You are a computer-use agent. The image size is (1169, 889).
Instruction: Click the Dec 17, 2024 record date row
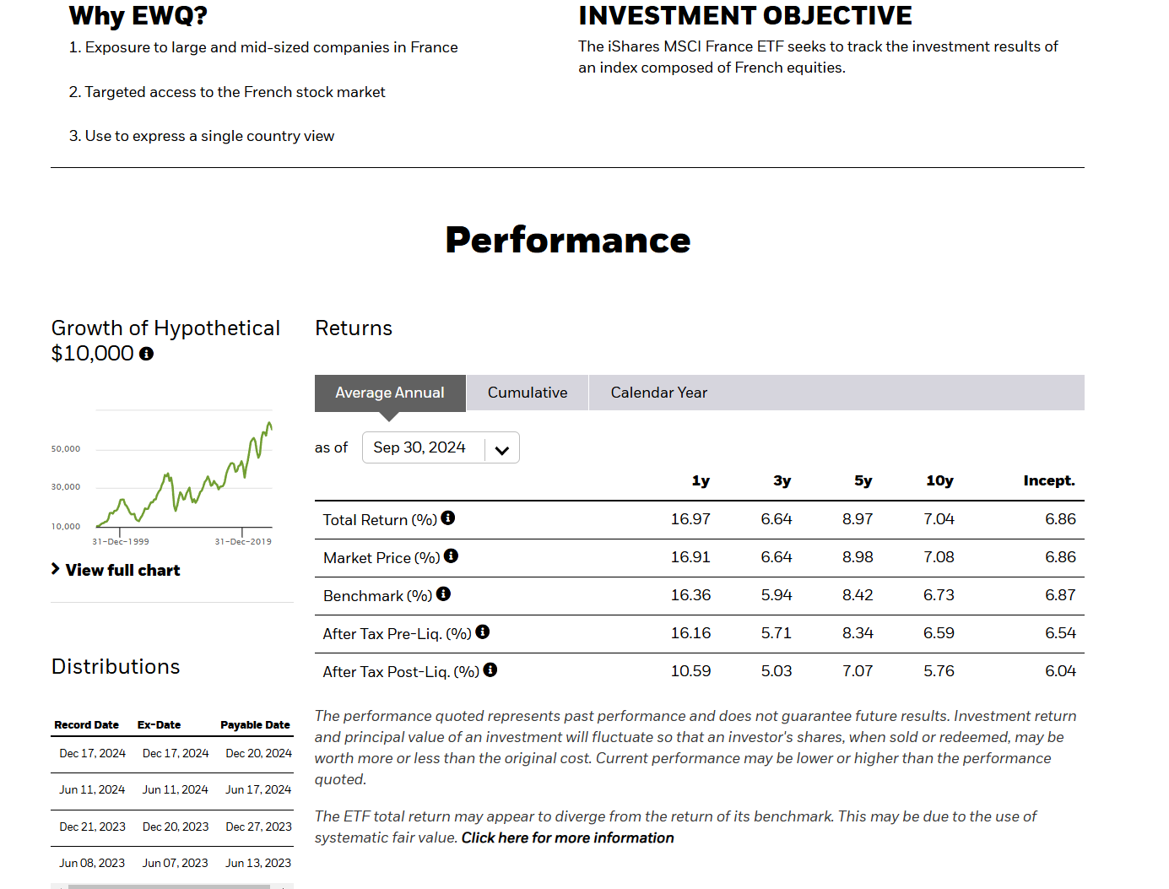(92, 753)
